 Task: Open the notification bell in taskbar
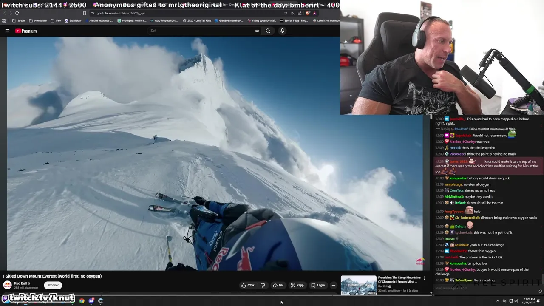[538, 301]
